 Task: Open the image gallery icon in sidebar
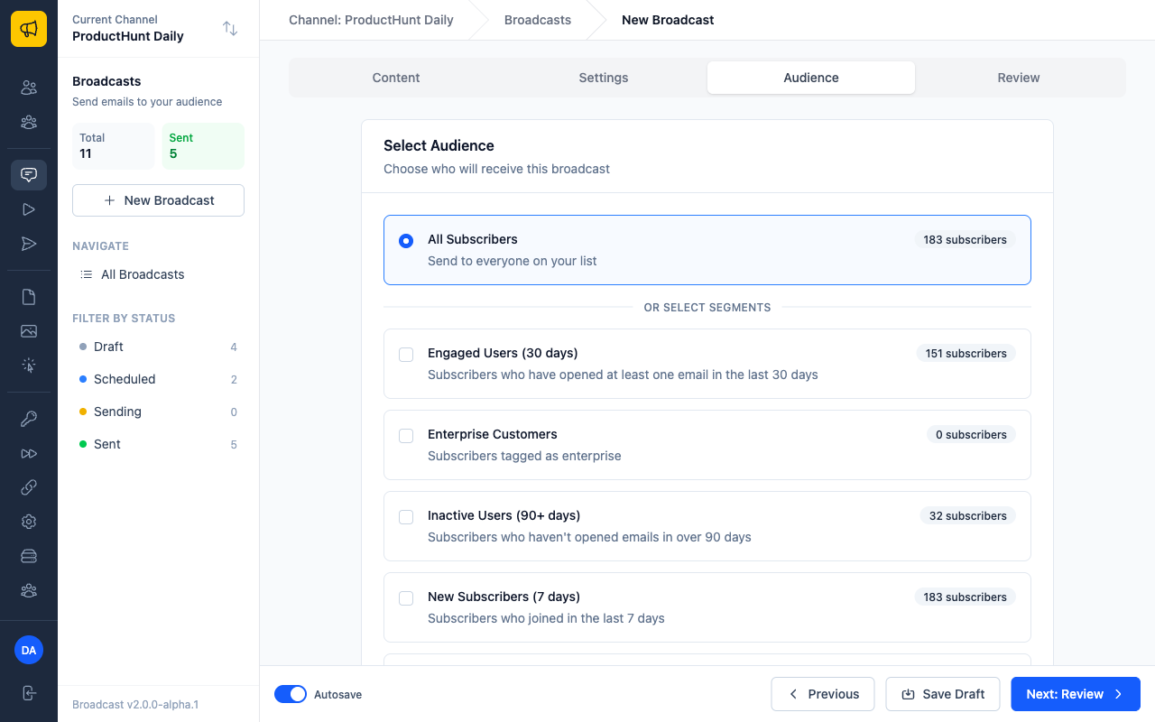29,331
